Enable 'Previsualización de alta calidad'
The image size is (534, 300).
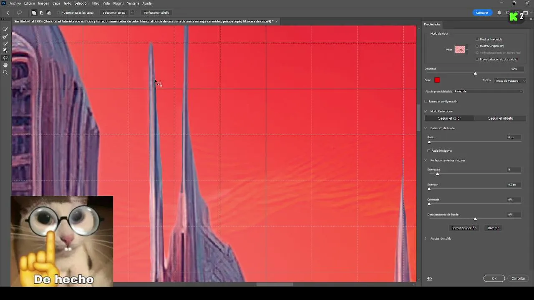[x=477, y=60]
